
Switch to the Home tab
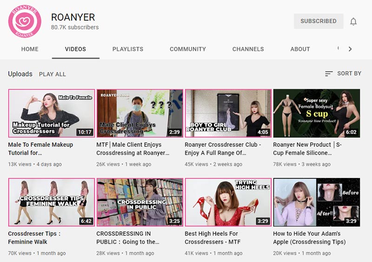[30, 49]
